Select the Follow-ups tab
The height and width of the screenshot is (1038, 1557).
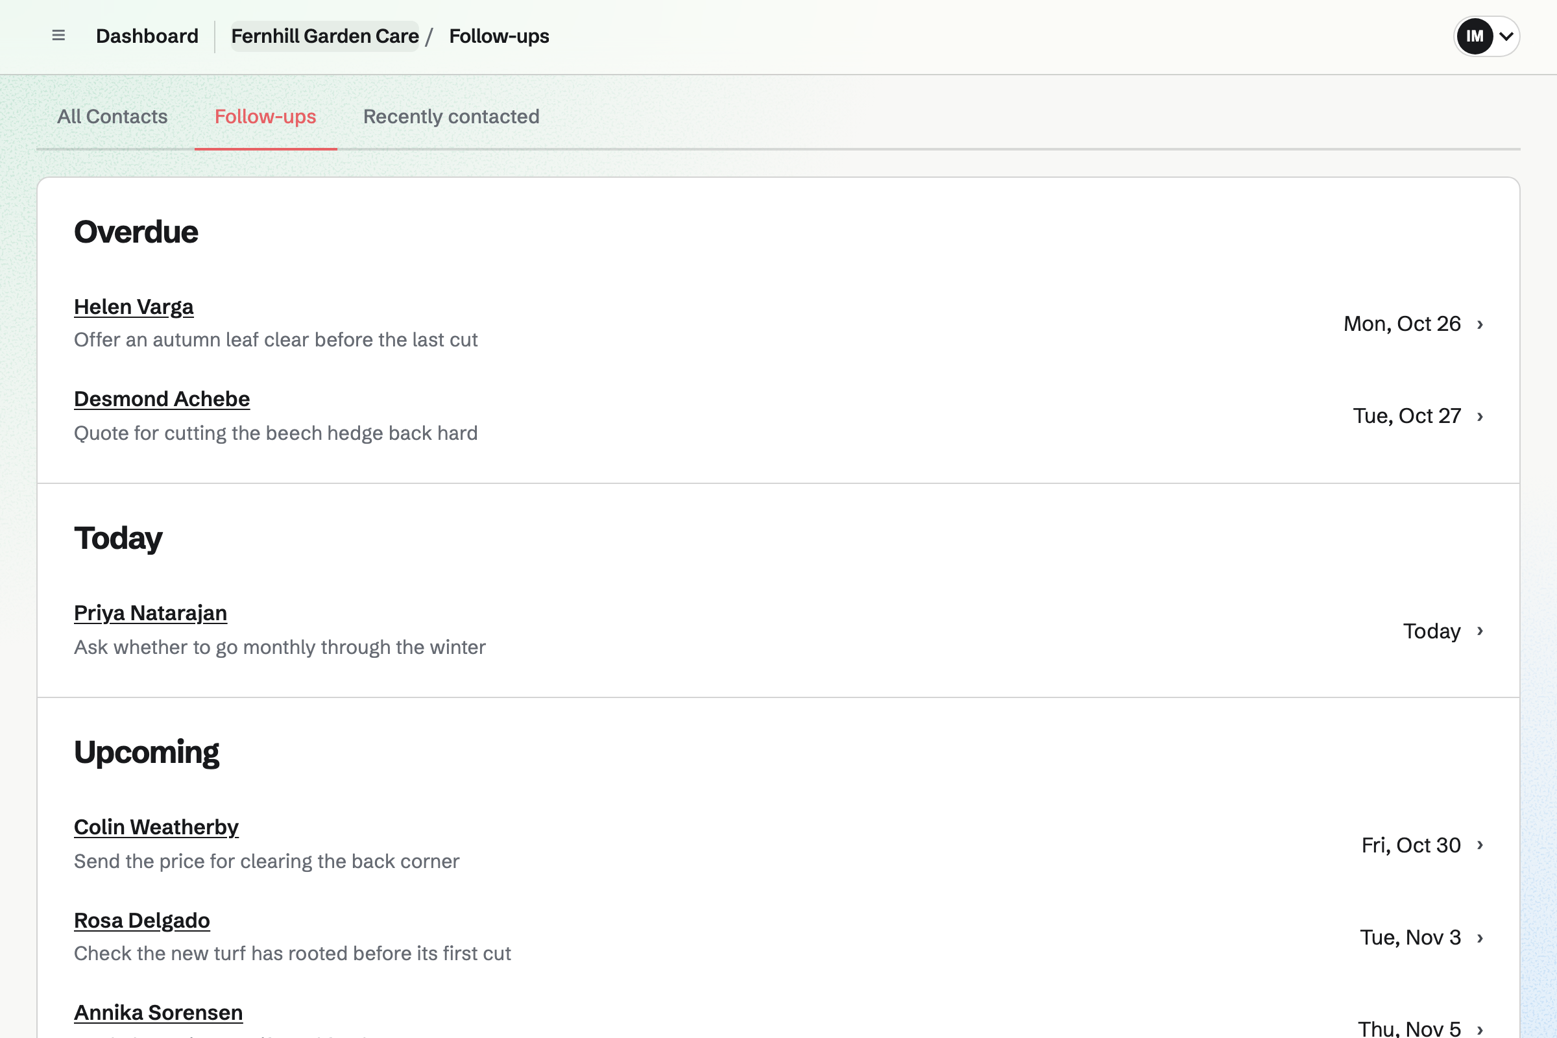click(x=265, y=117)
